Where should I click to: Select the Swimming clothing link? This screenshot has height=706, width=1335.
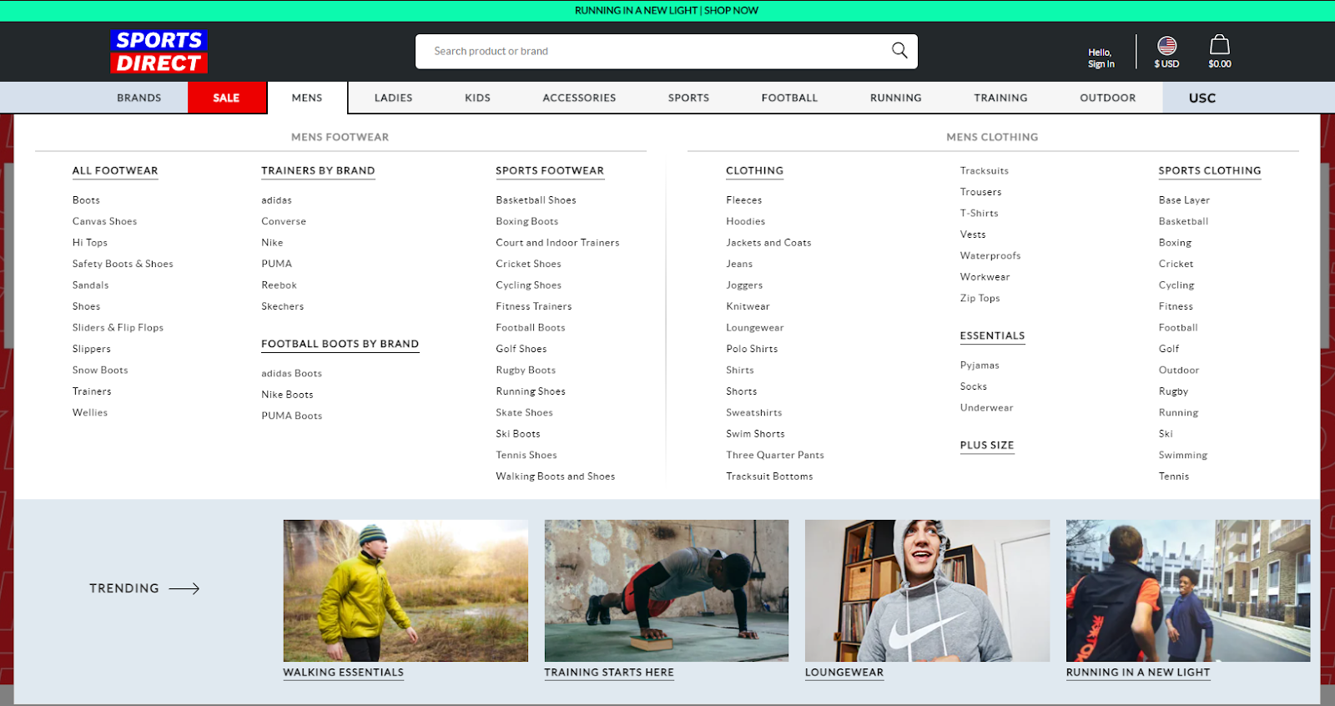[1183, 455]
